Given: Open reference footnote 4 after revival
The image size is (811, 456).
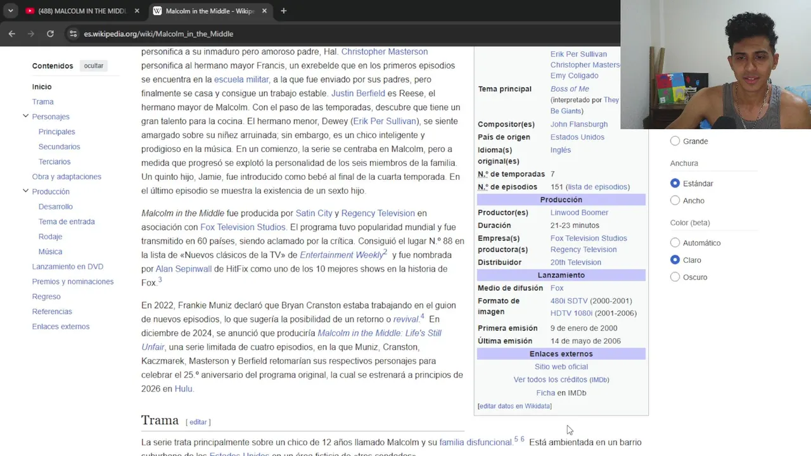Looking at the screenshot, I should pos(423,317).
